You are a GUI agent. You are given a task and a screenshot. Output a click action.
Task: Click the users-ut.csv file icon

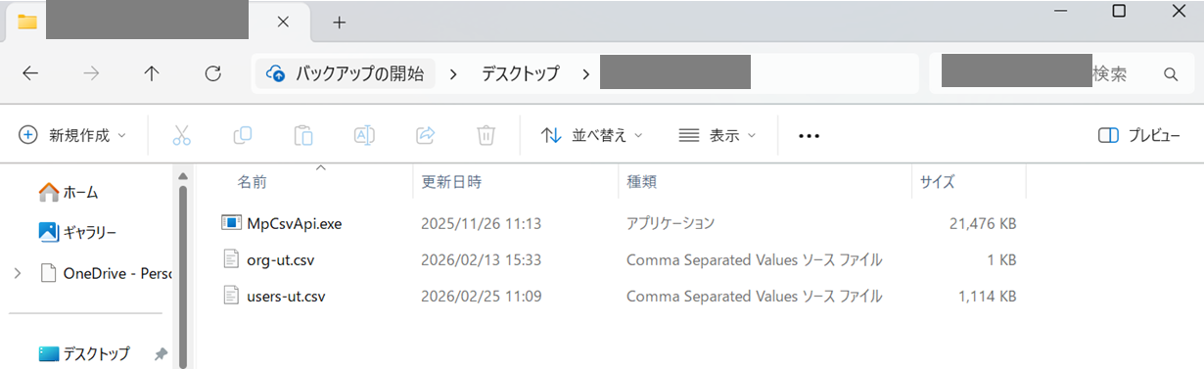[231, 296]
